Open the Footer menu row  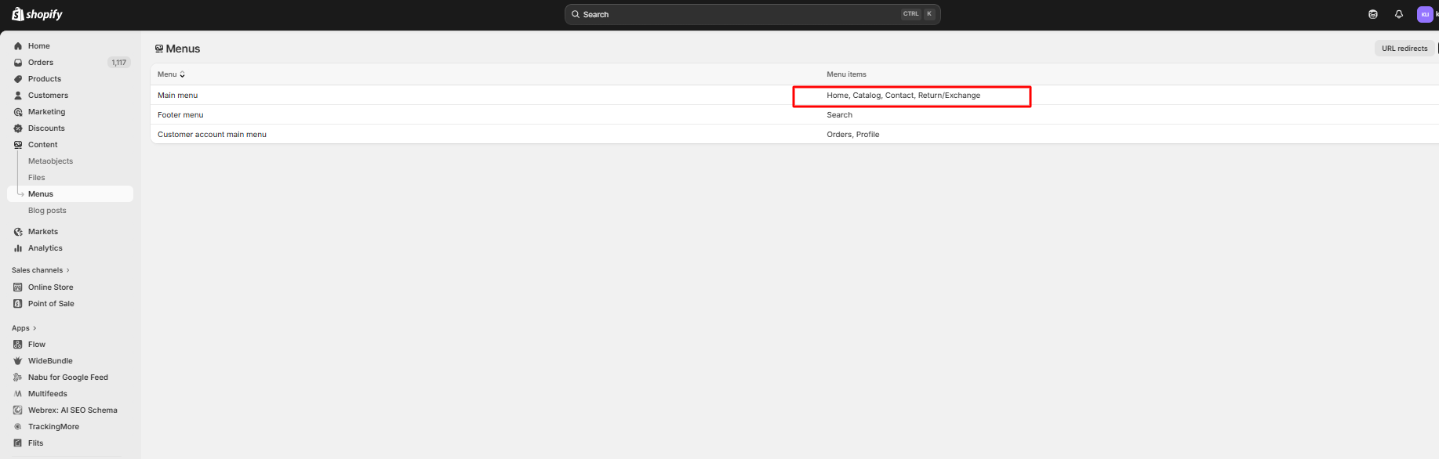(x=180, y=115)
